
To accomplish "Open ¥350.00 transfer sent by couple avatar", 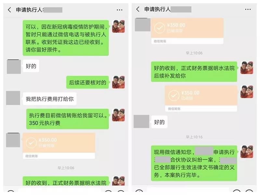I will coord(201,98).
